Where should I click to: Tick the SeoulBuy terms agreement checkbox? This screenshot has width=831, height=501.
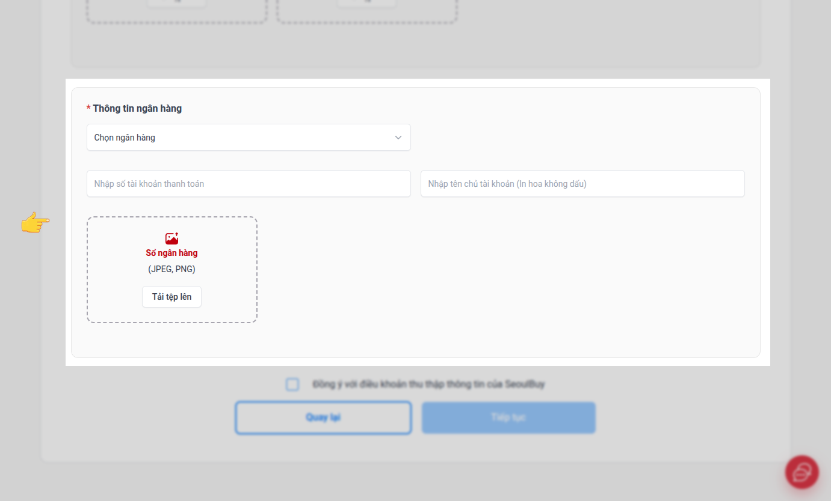click(292, 384)
